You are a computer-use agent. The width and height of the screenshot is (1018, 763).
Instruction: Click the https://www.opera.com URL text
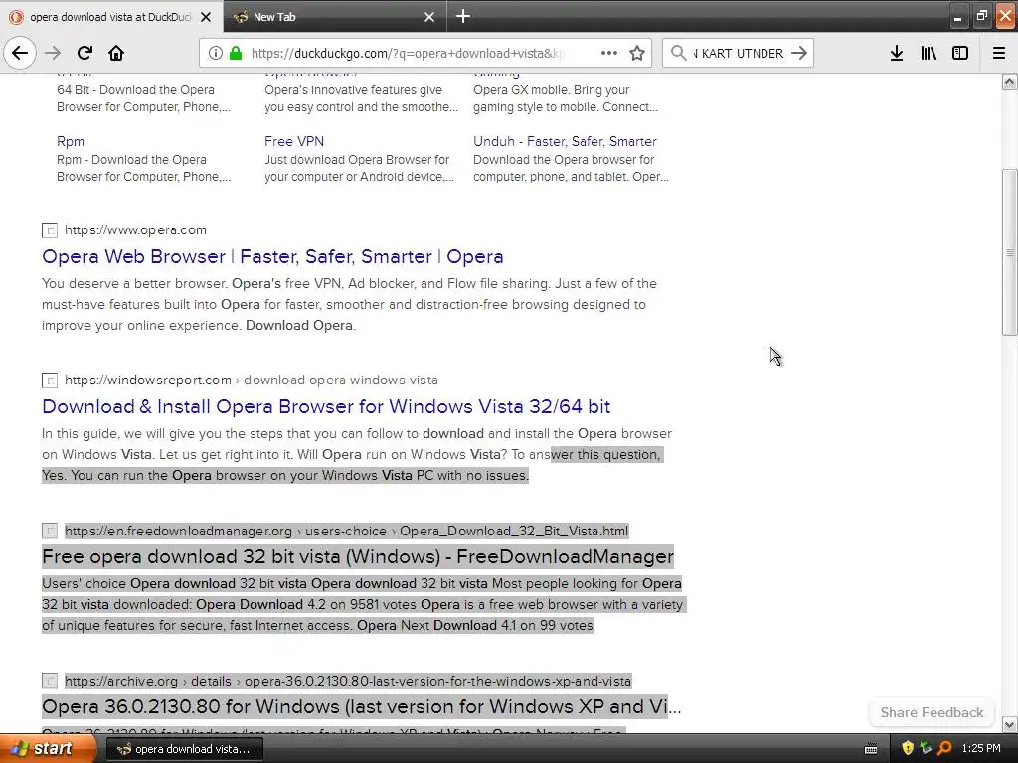135,230
